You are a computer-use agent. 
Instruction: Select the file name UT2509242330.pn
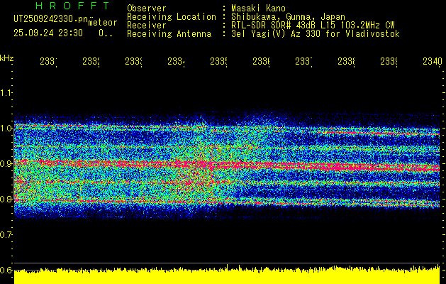pos(50,19)
